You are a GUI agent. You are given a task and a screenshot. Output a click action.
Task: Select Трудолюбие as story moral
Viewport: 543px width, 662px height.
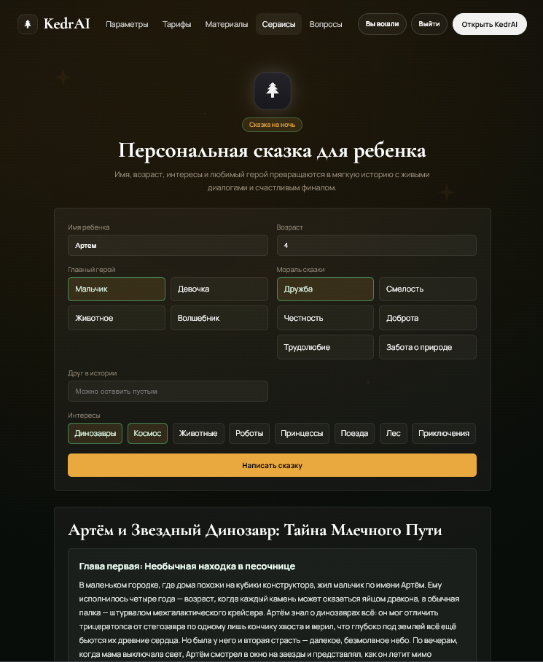click(325, 347)
